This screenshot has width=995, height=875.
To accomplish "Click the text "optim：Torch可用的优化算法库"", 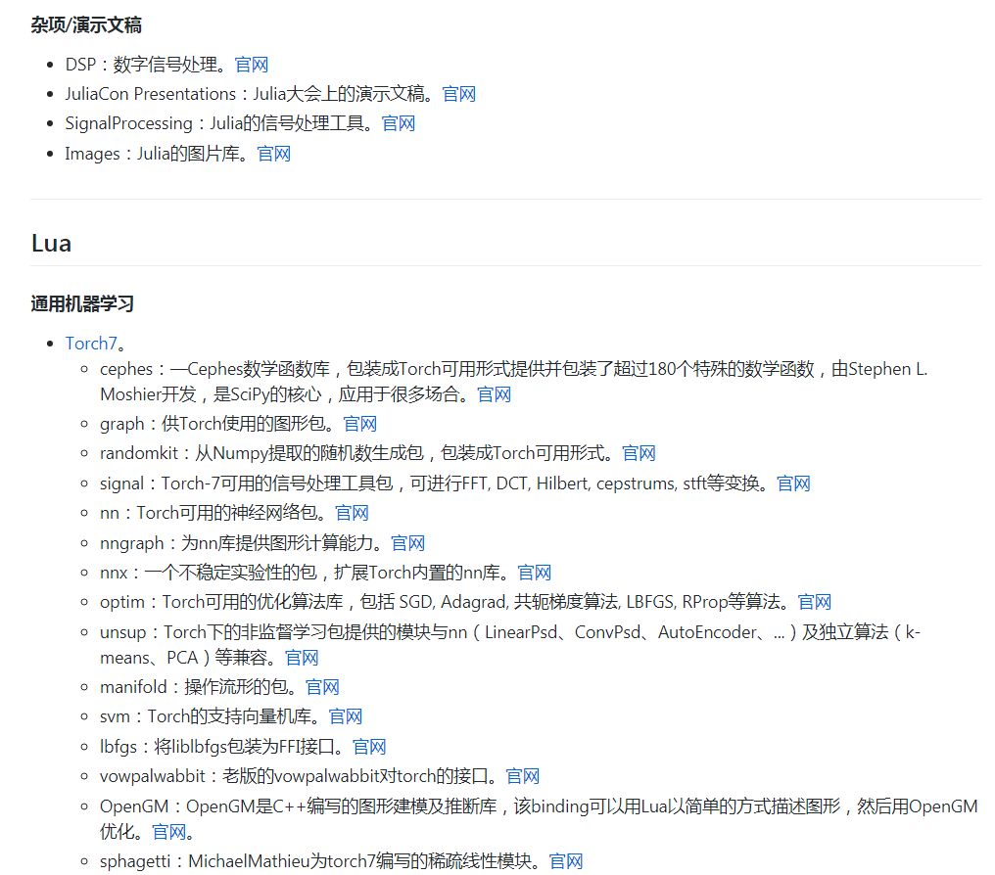I will point(221,602).
